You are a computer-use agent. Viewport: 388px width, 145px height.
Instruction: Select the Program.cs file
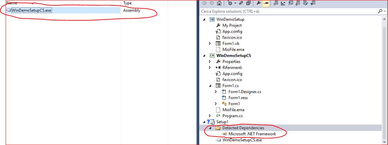tap(232, 116)
